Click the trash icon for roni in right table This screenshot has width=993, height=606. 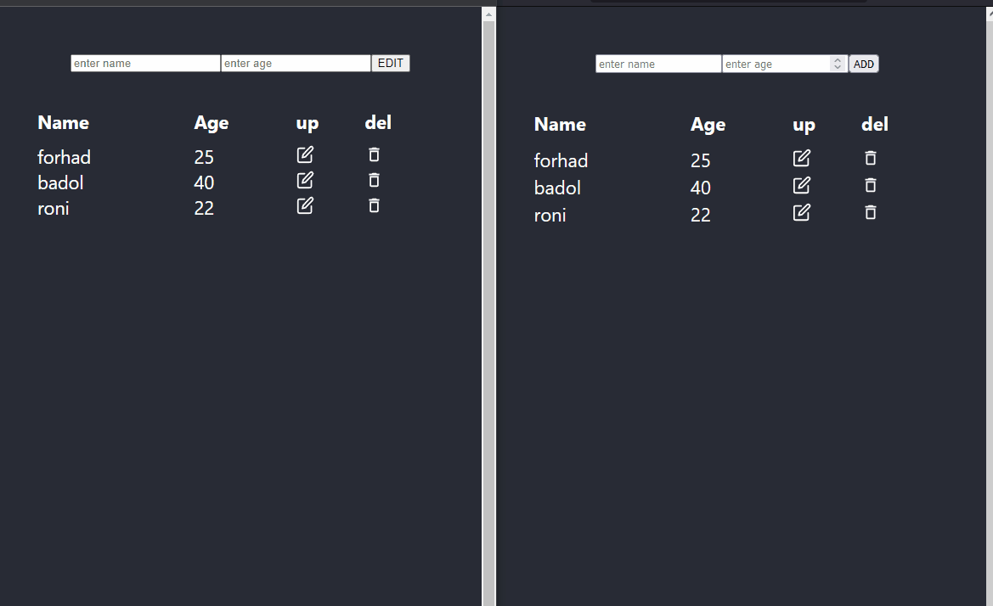tap(870, 212)
